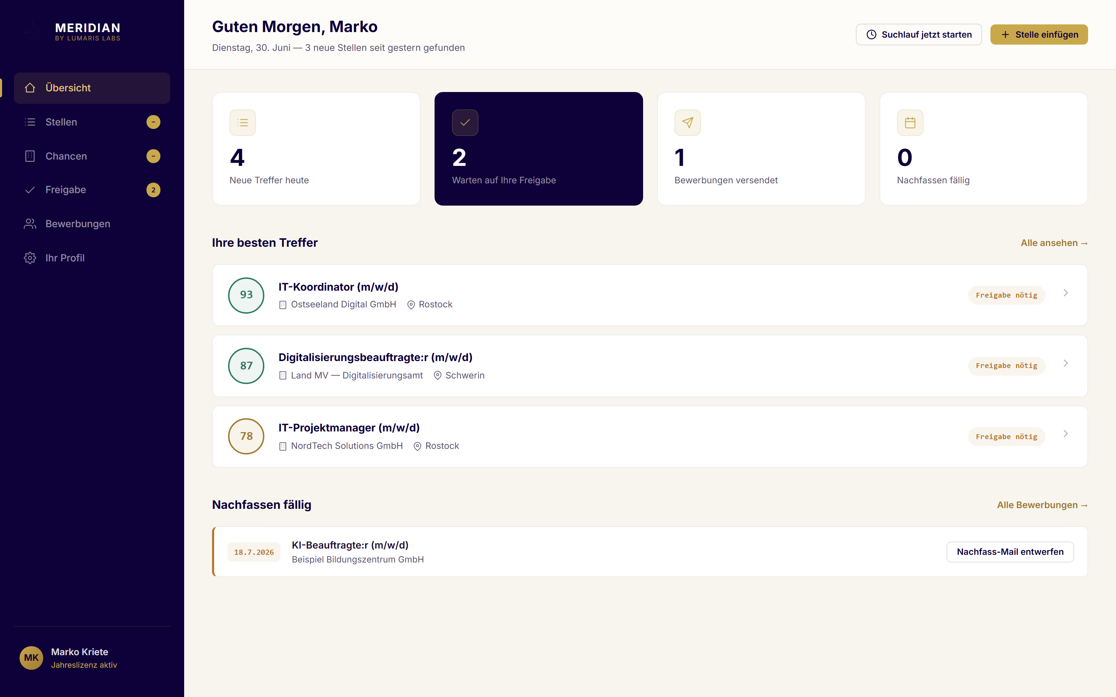Open the Warten auf Ihre Freigabe card

point(538,149)
